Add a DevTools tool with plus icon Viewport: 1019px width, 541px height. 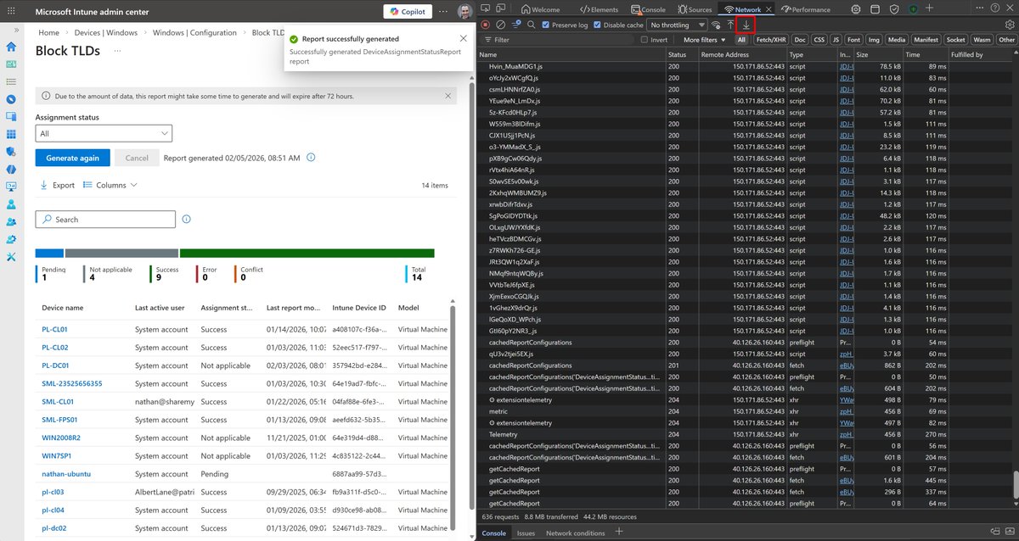coord(931,8)
